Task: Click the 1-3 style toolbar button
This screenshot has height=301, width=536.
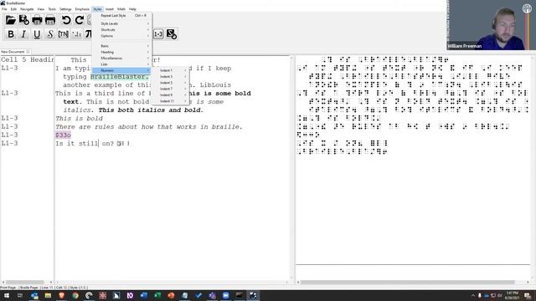Action: click(158, 34)
